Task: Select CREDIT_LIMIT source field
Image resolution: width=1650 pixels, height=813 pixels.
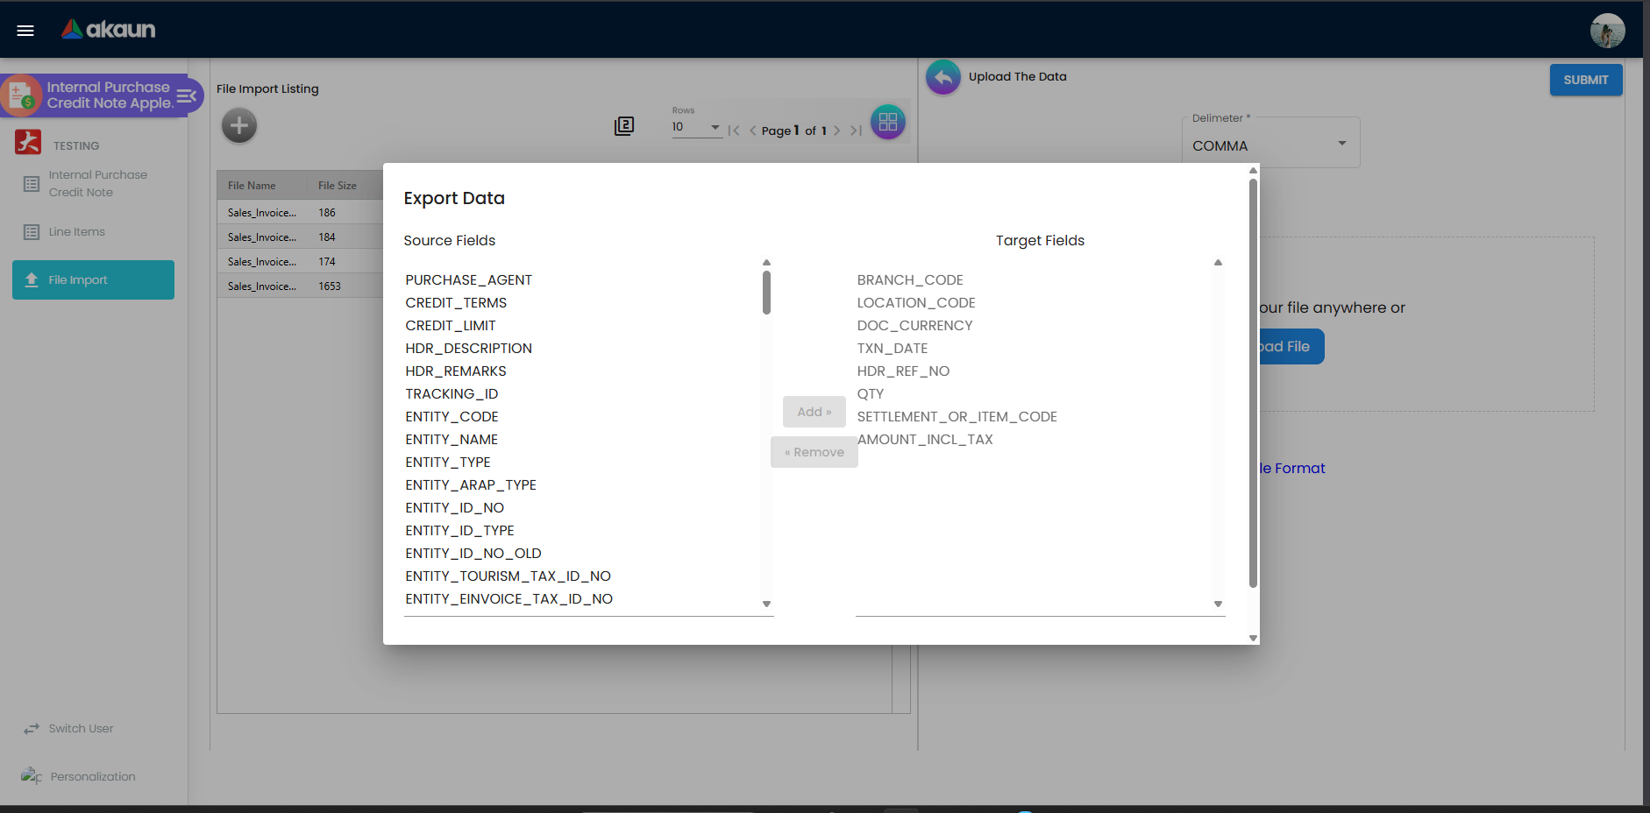Action: click(582, 326)
